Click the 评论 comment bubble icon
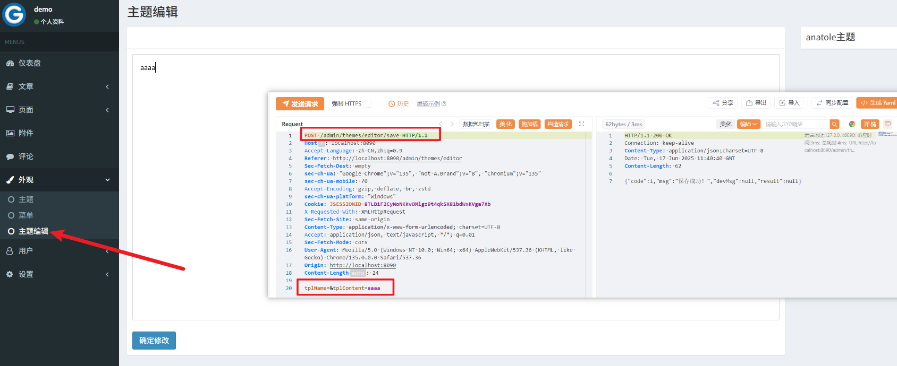Viewport: 897px width, 366px height. [x=10, y=157]
